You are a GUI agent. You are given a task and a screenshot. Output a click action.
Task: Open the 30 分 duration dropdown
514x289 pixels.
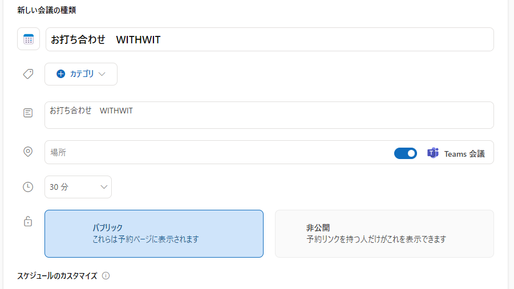coord(78,187)
